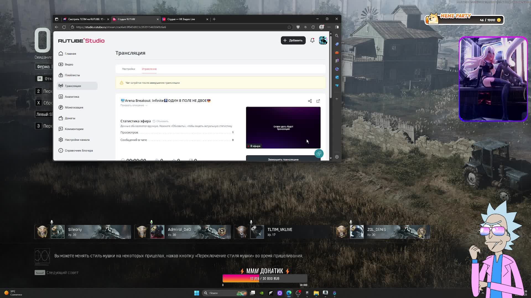Open browser settings and more menu
531x298 pixels.
(x=329, y=27)
